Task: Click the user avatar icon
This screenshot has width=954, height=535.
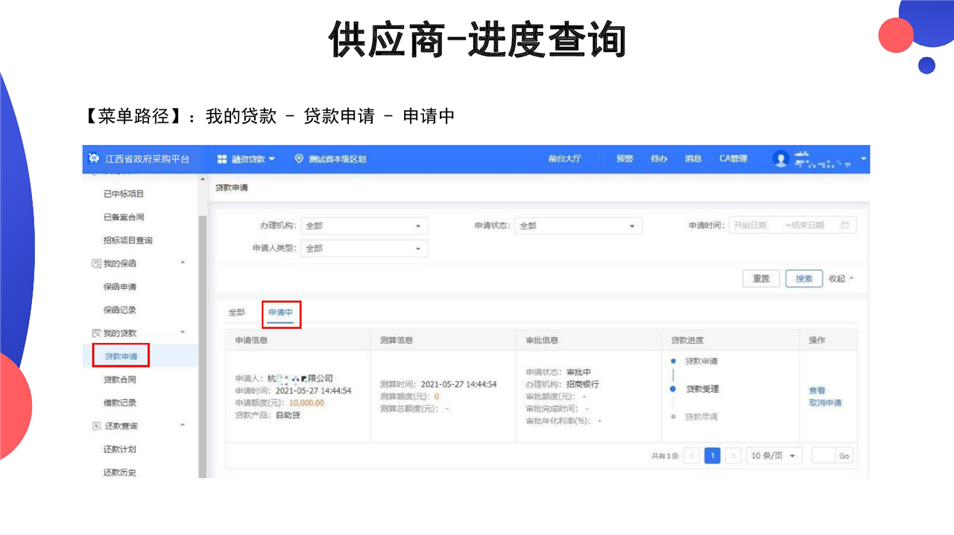Action: (x=780, y=158)
